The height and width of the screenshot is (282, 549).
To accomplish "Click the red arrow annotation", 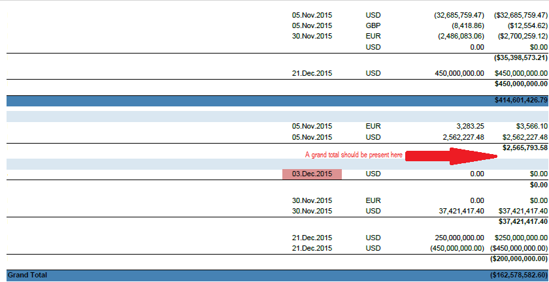I will tap(452, 156).
